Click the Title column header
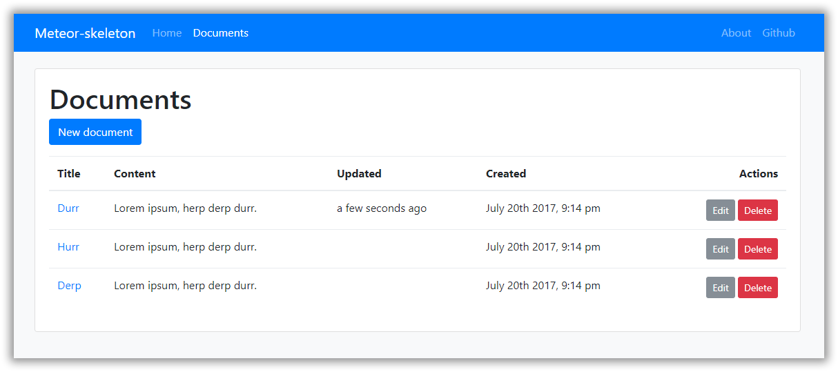The height and width of the screenshot is (372, 838). [x=69, y=174]
